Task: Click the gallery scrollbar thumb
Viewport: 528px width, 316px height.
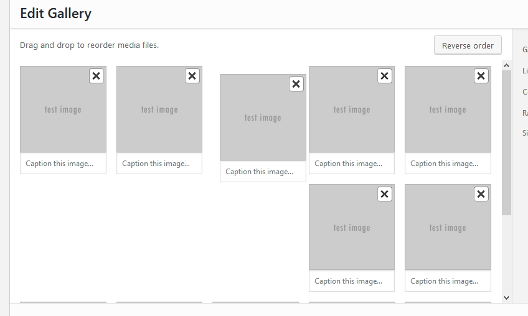Action: 506,142
